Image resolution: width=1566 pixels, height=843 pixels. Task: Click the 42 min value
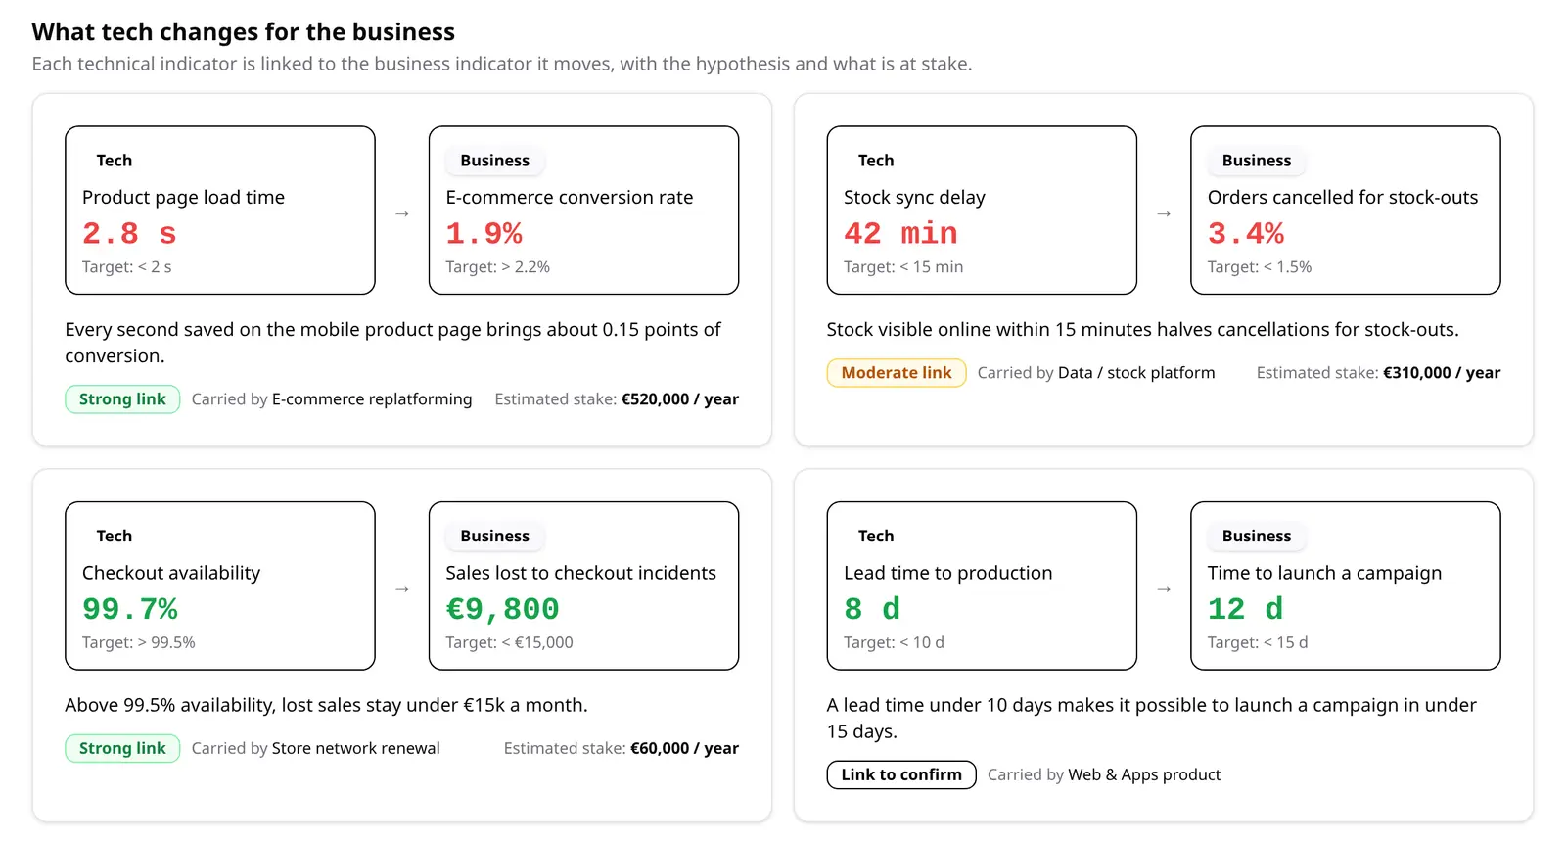click(900, 234)
